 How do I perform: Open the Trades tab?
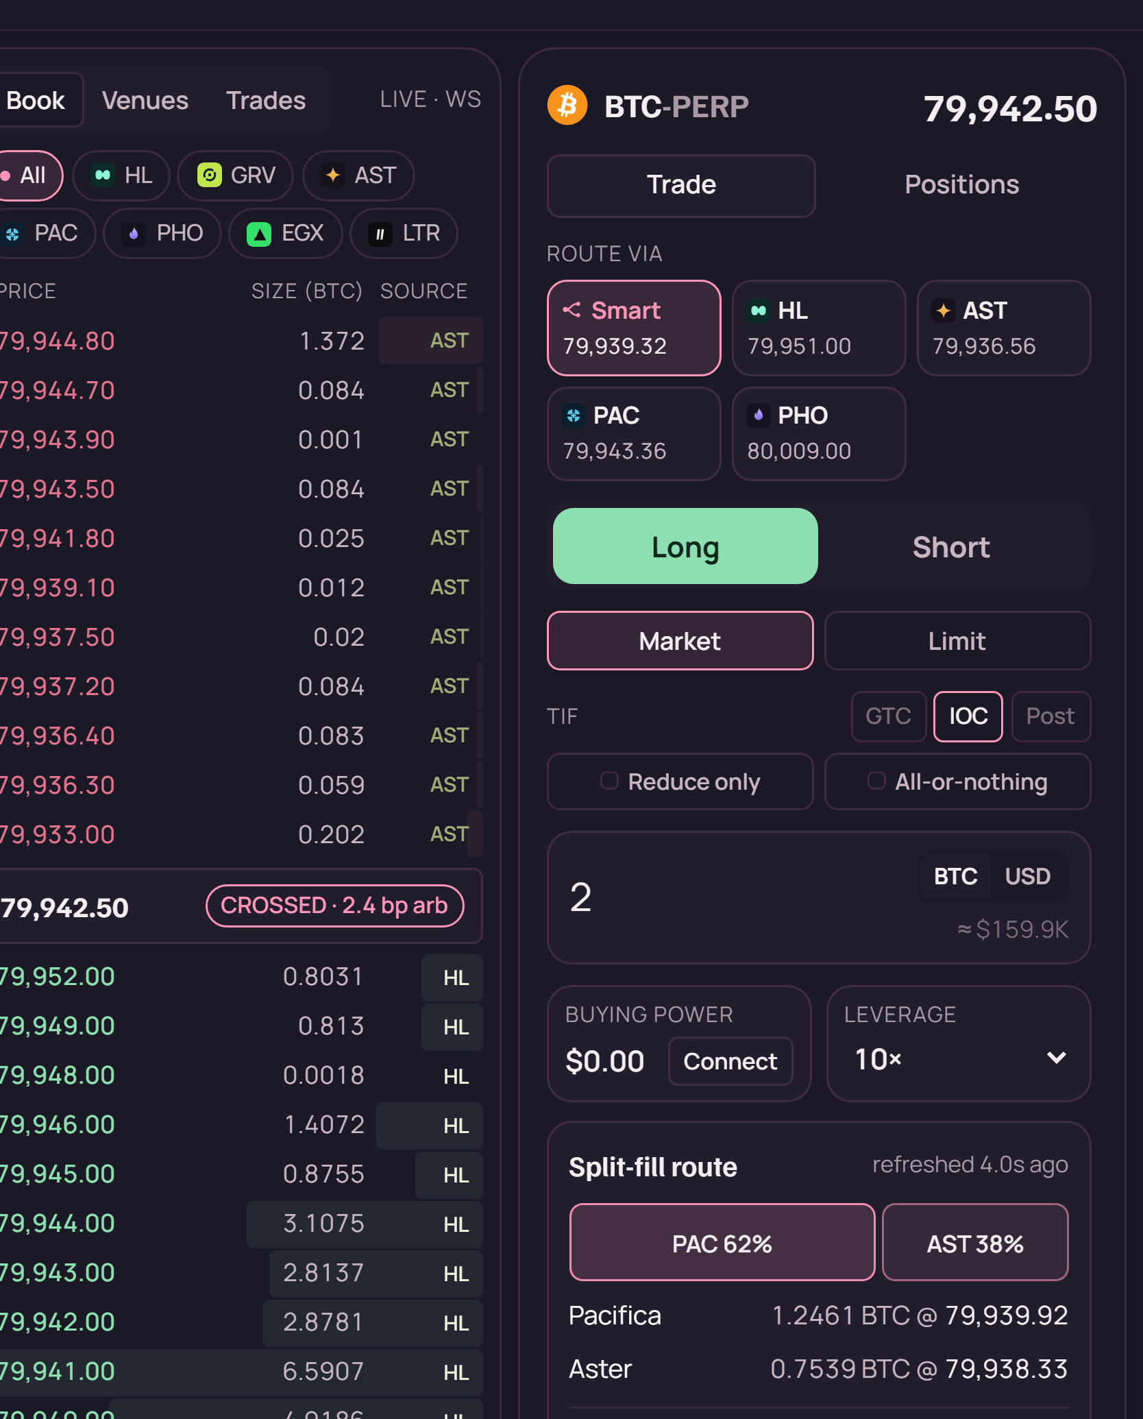point(266,100)
